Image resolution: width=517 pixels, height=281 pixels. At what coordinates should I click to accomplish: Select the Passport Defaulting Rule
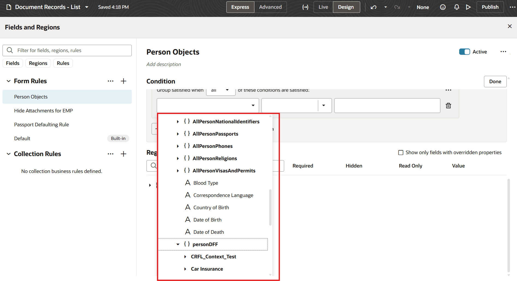67,125
